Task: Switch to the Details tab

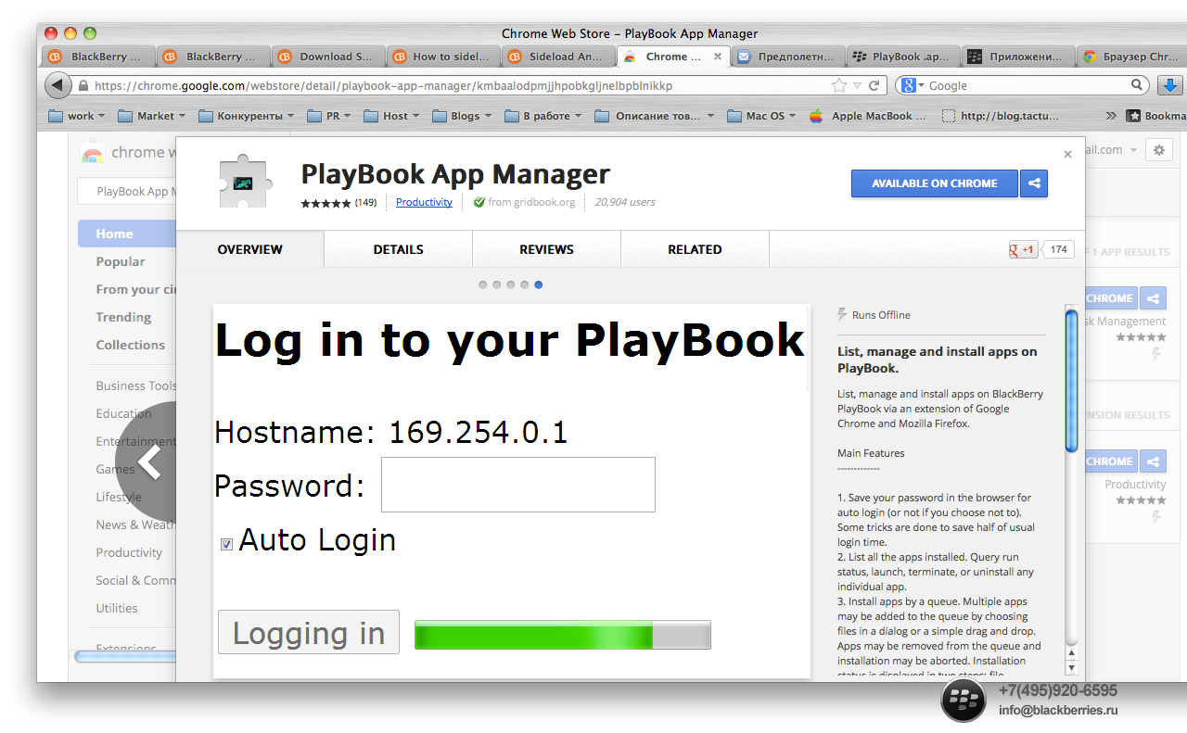Action: (399, 249)
